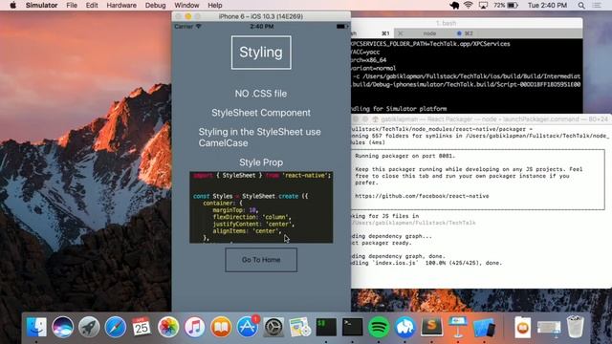Viewport: 612px width, 344px height.
Task: Minimize the Simulator window with yellow button
Action: (188, 16)
